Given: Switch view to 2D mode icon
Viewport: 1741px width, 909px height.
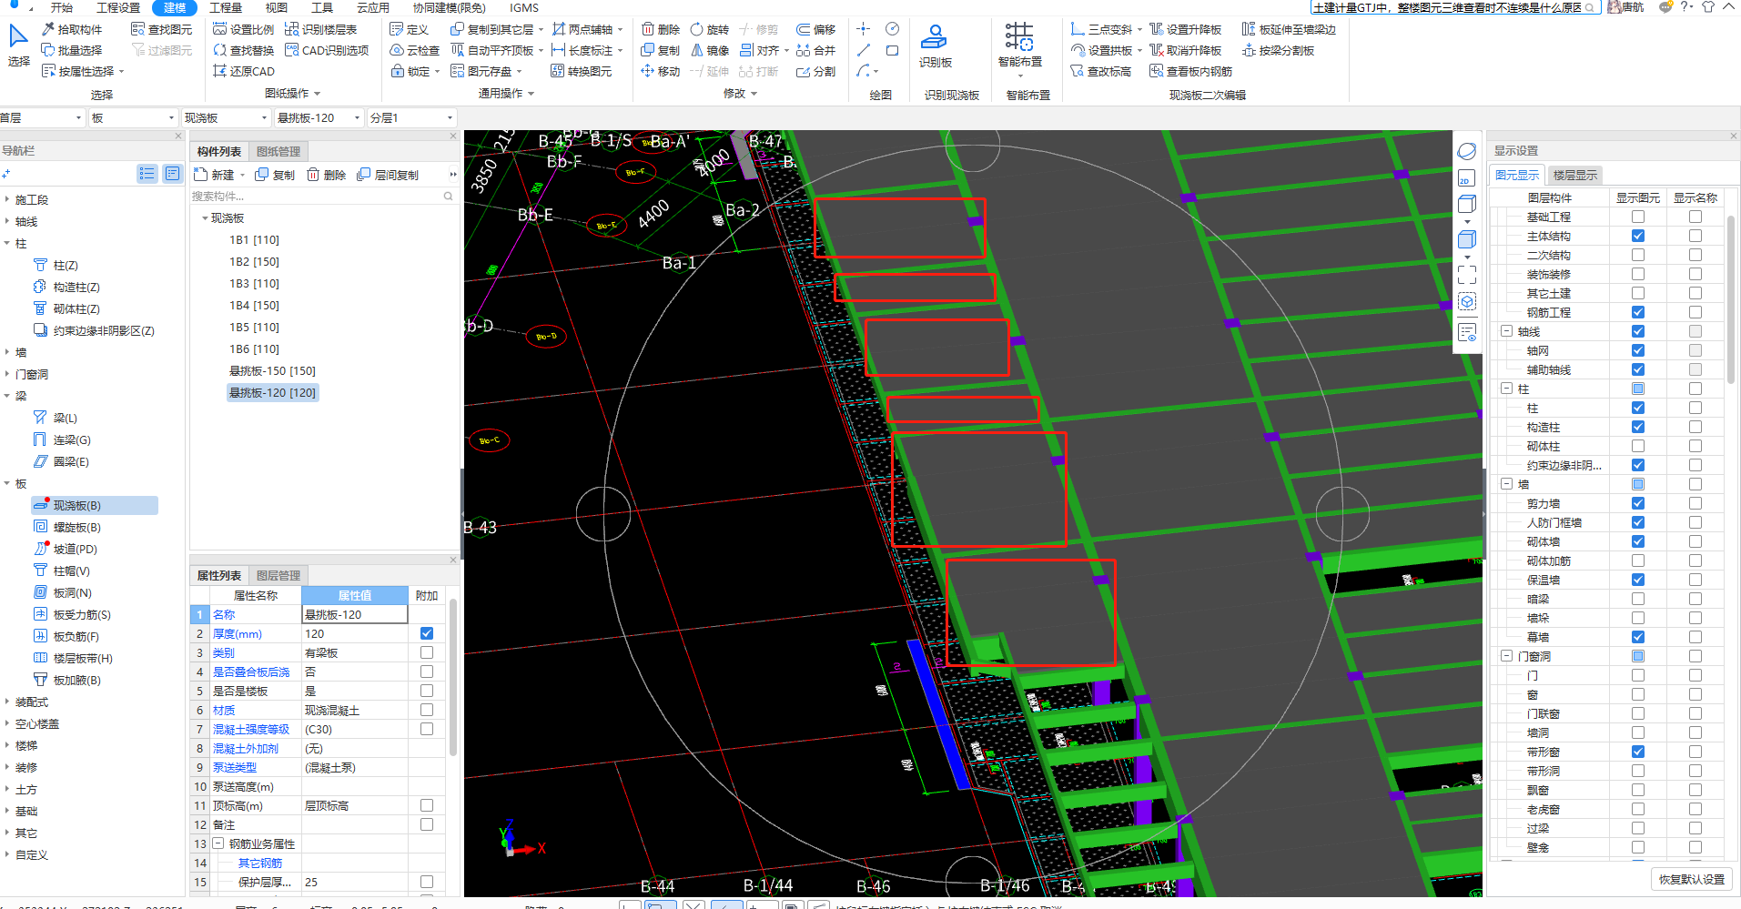Looking at the screenshot, I should click(1466, 177).
